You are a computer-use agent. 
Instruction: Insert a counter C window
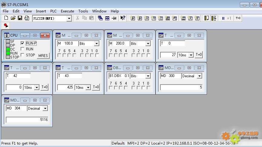[x=161, y=18]
